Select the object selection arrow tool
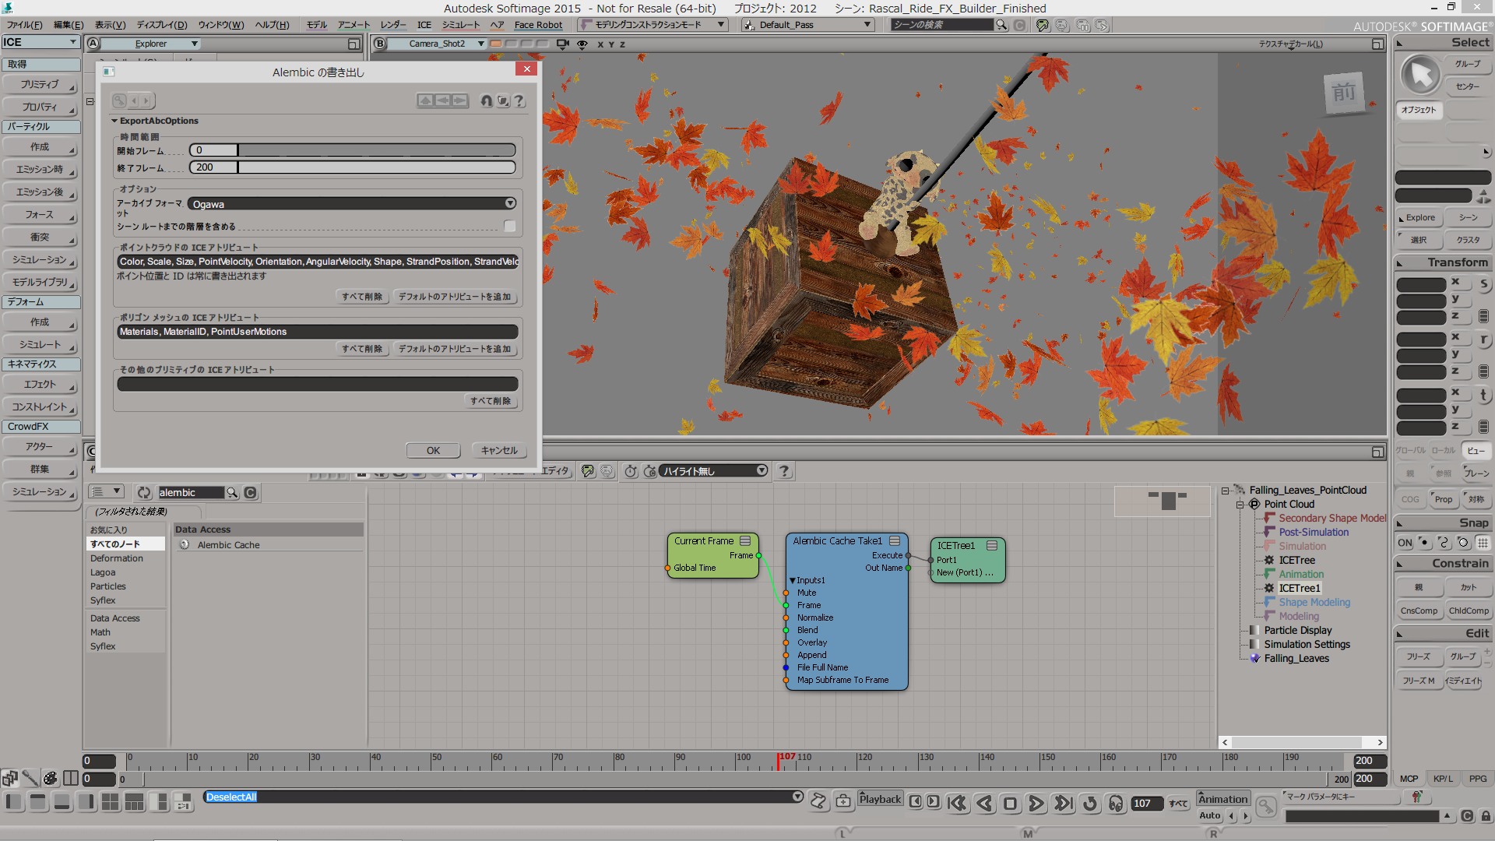Viewport: 1495px width, 841px height. point(1421,76)
